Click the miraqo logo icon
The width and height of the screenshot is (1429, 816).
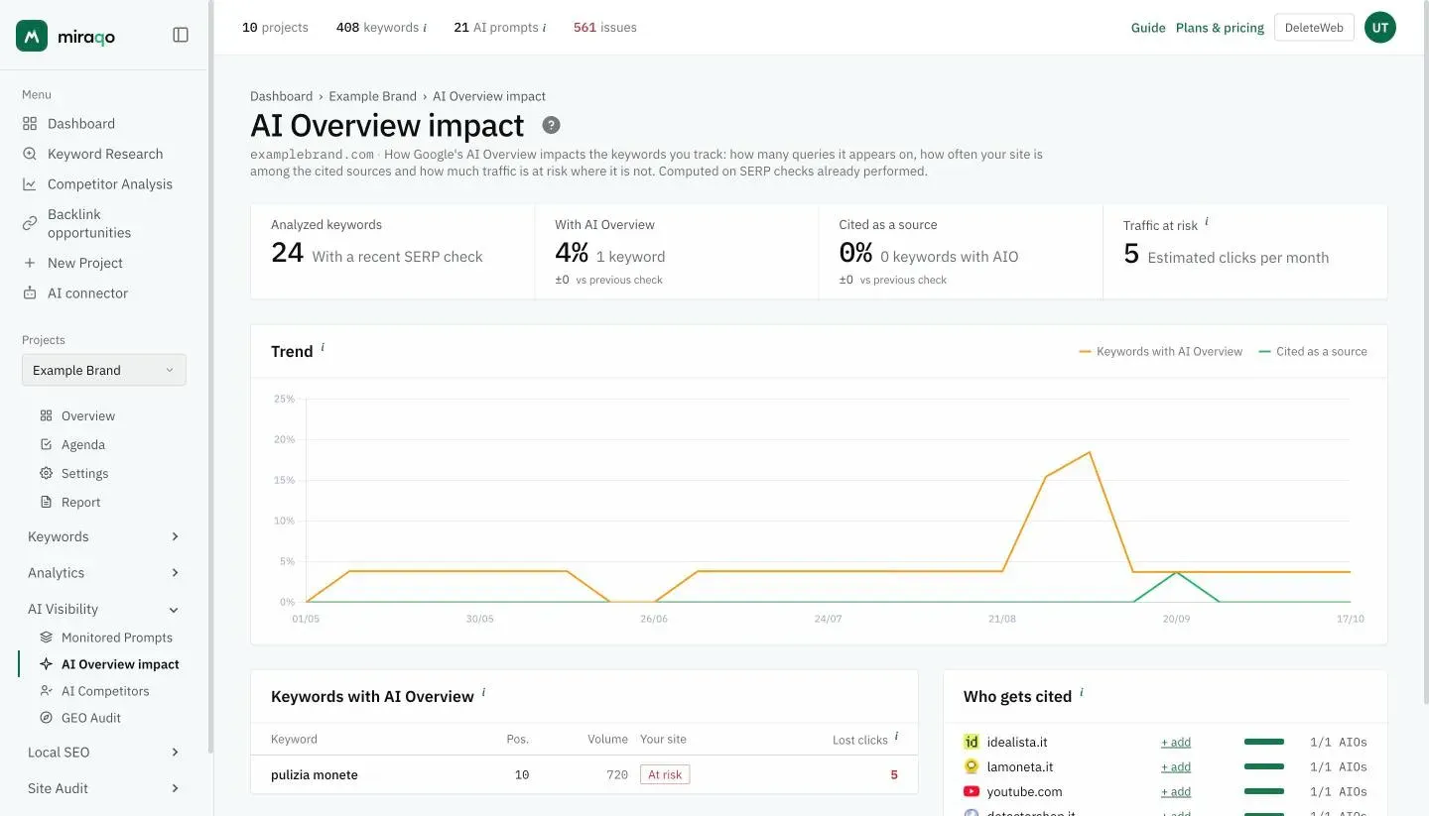32,35
